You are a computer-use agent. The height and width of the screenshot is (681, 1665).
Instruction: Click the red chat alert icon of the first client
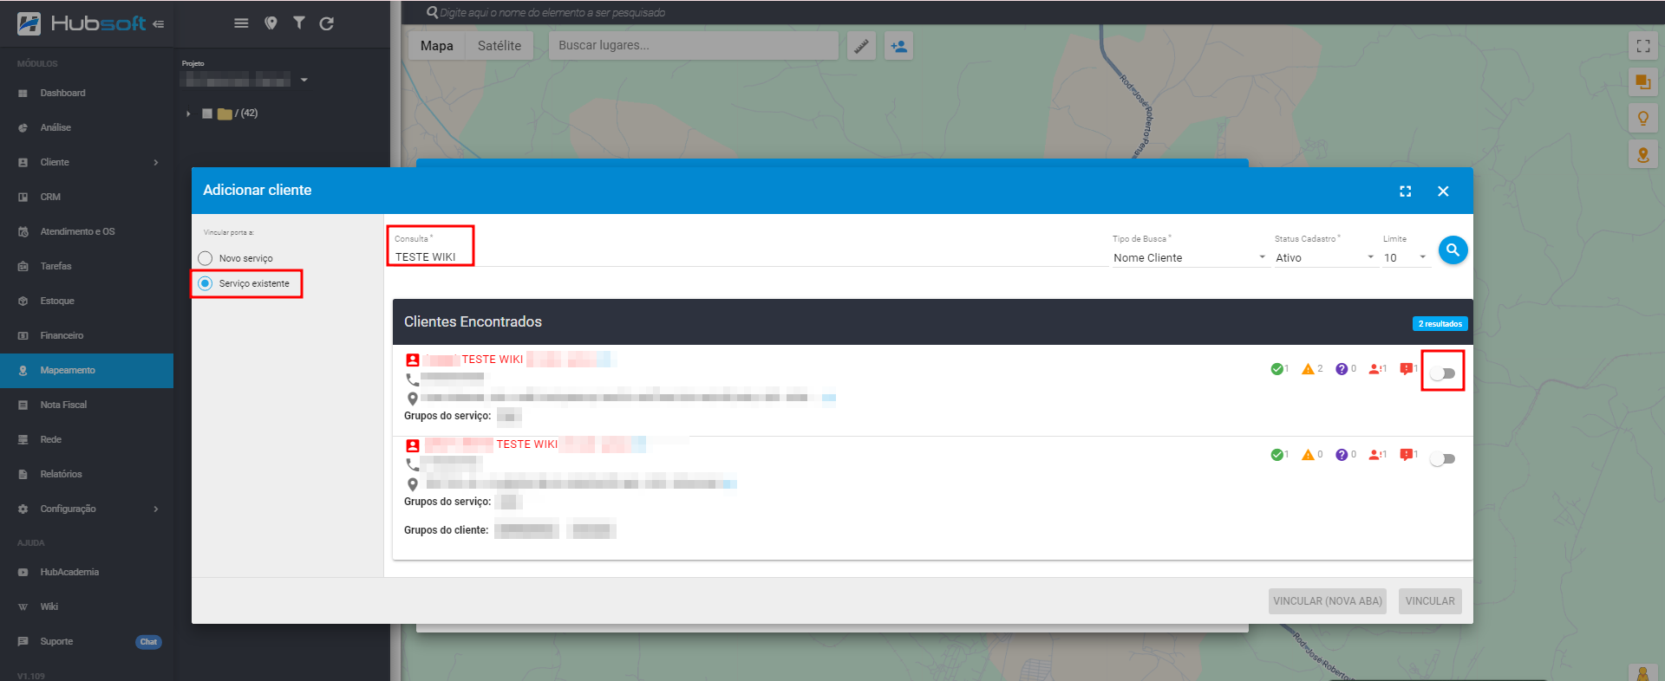click(1407, 369)
